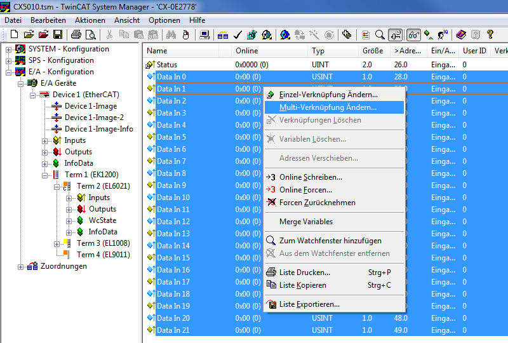The image size is (508, 343).
Task: Collapse the E/A Geräte node
Action: click(20, 84)
